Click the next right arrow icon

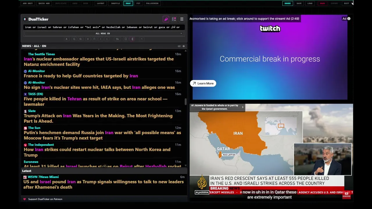[107, 39]
